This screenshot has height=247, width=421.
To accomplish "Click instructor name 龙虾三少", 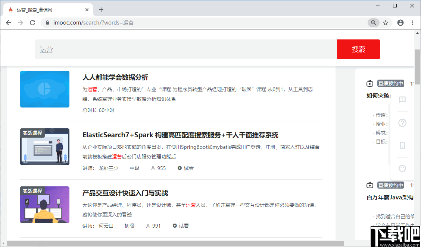I will tap(109, 168).
